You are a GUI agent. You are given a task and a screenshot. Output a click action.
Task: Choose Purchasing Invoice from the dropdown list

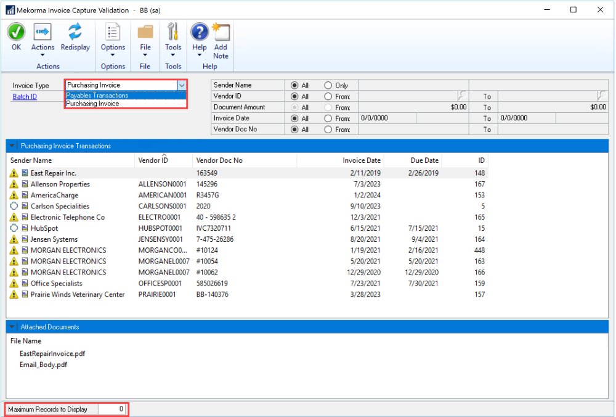(93, 104)
